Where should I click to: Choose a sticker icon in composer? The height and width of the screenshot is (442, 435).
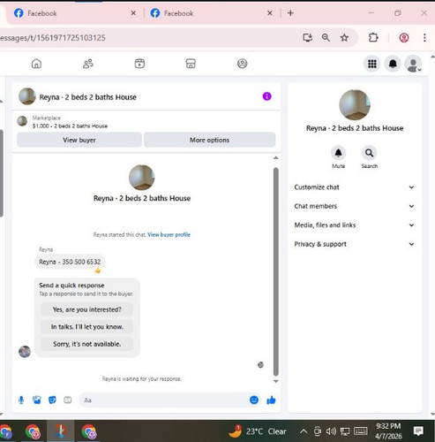tap(52, 400)
